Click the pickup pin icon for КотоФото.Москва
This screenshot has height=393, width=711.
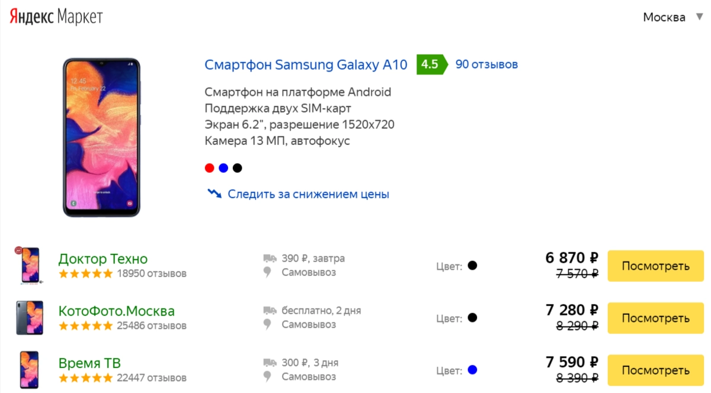click(x=268, y=324)
